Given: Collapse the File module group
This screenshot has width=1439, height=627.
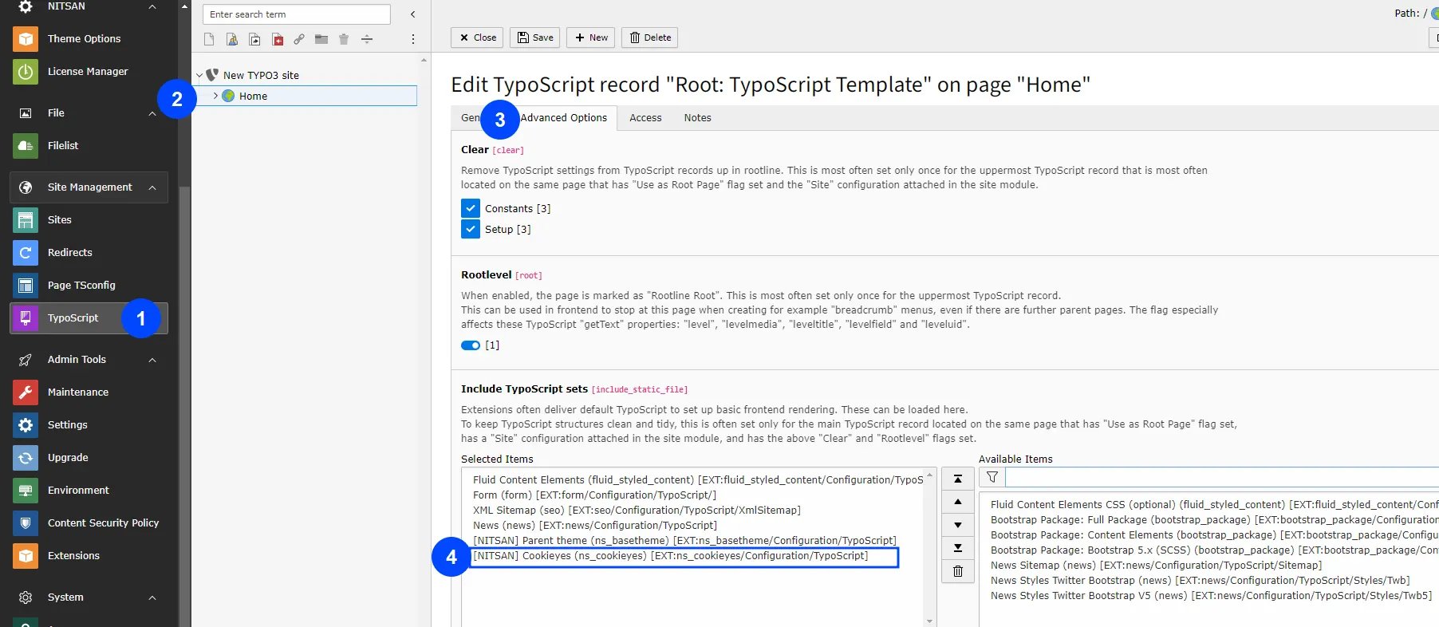Looking at the screenshot, I should pyautogui.click(x=152, y=113).
